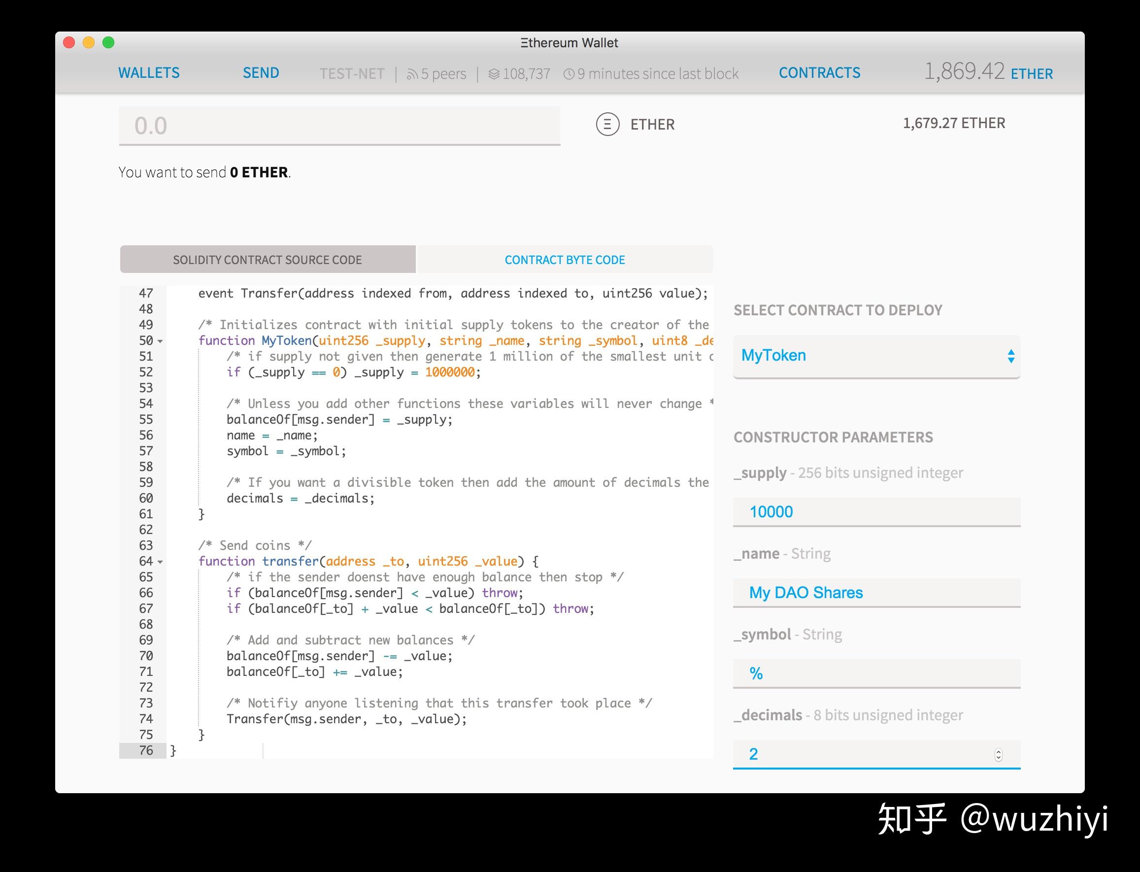
Task: Click the '5 peers' status text
Action: (x=444, y=74)
